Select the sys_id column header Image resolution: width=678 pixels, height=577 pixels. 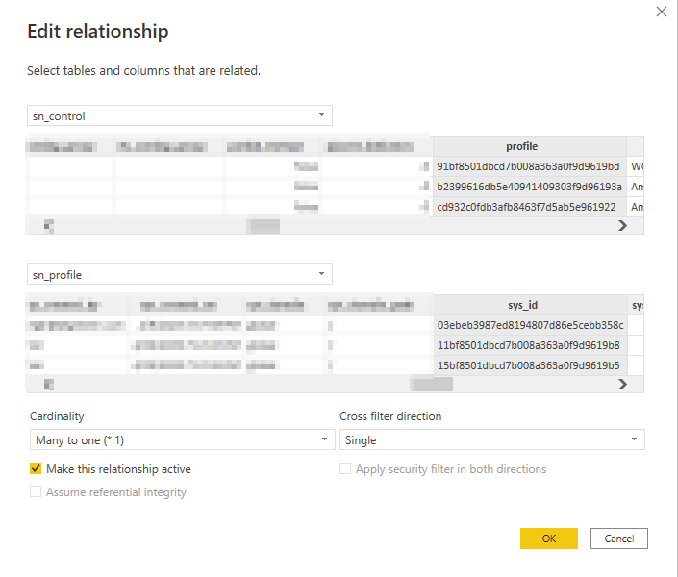click(x=530, y=305)
